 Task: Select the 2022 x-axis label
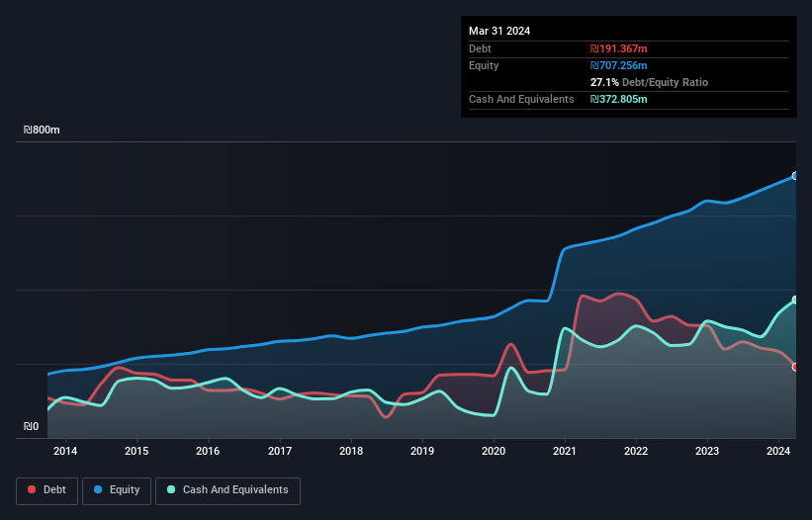pyautogui.click(x=636, y=451)
